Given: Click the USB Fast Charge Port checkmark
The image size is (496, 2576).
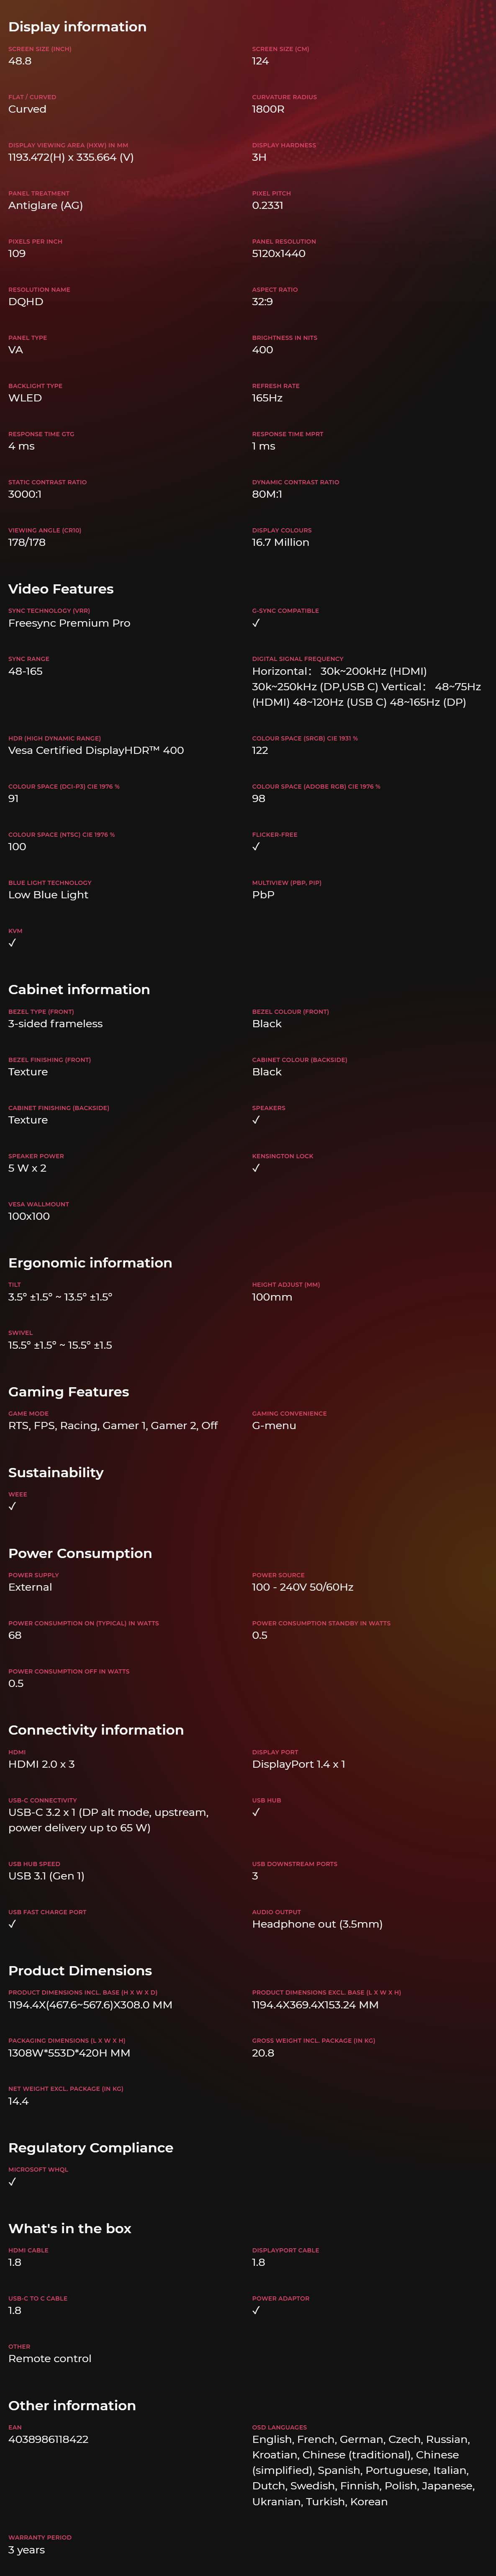Looking at the screenshot, I should (12, 1924).
